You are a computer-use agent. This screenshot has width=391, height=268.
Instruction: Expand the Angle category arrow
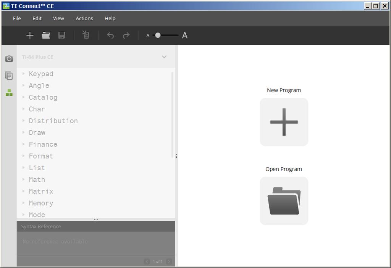(23, 85)
